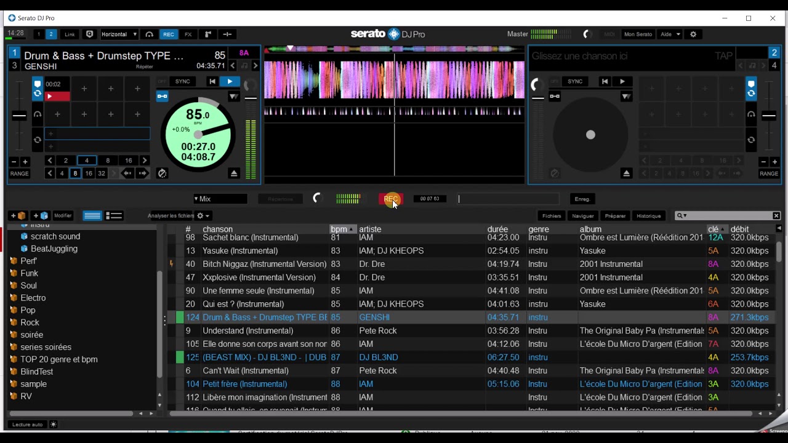Viewport: 788px width, 443px height.
Task: Open the deck 1 censor/reverse dropdown triangle
Action: (233, 96)
